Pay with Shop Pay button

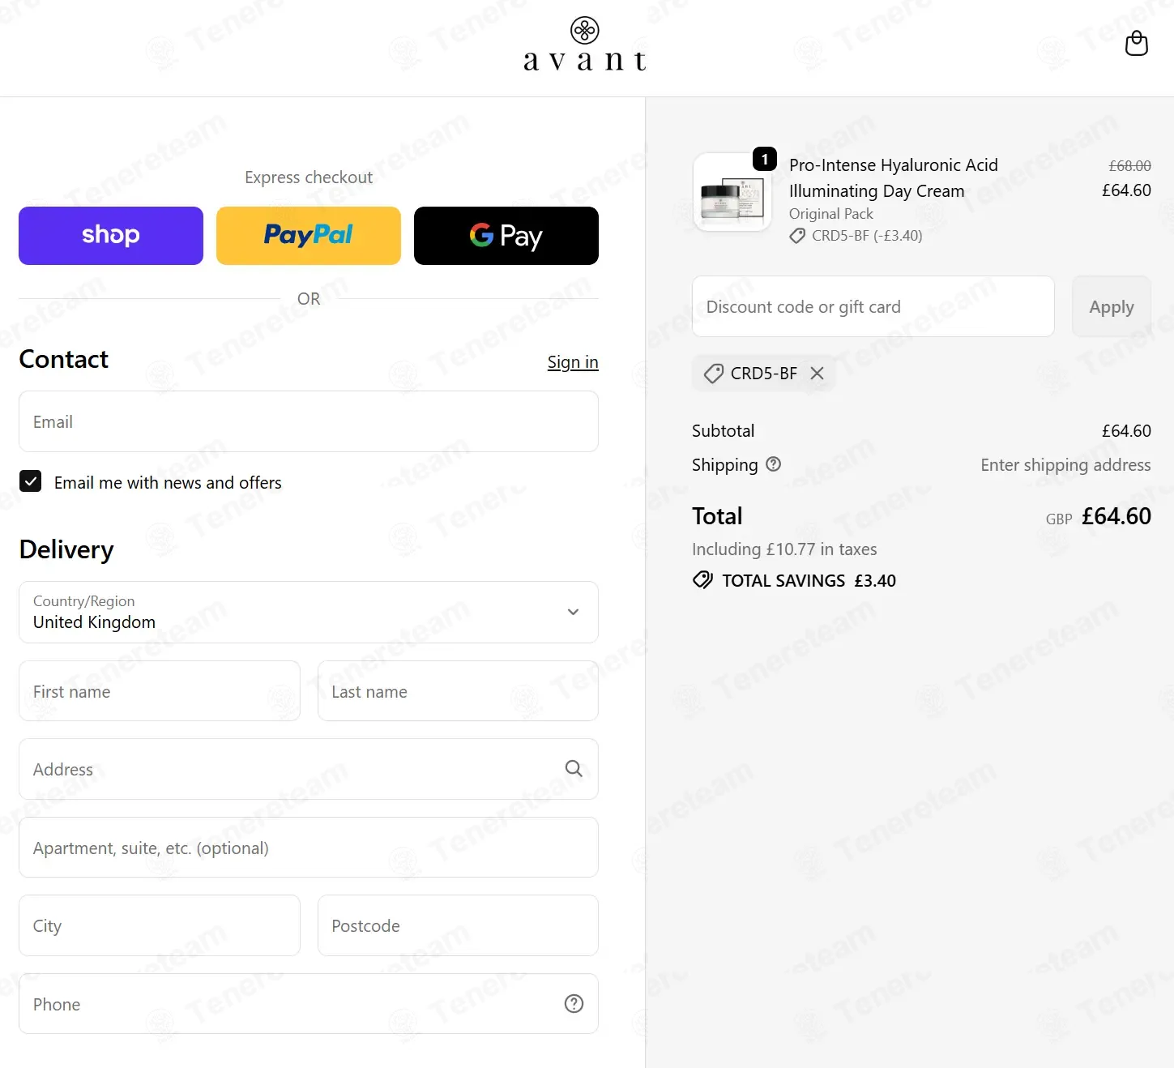point(111,236)
